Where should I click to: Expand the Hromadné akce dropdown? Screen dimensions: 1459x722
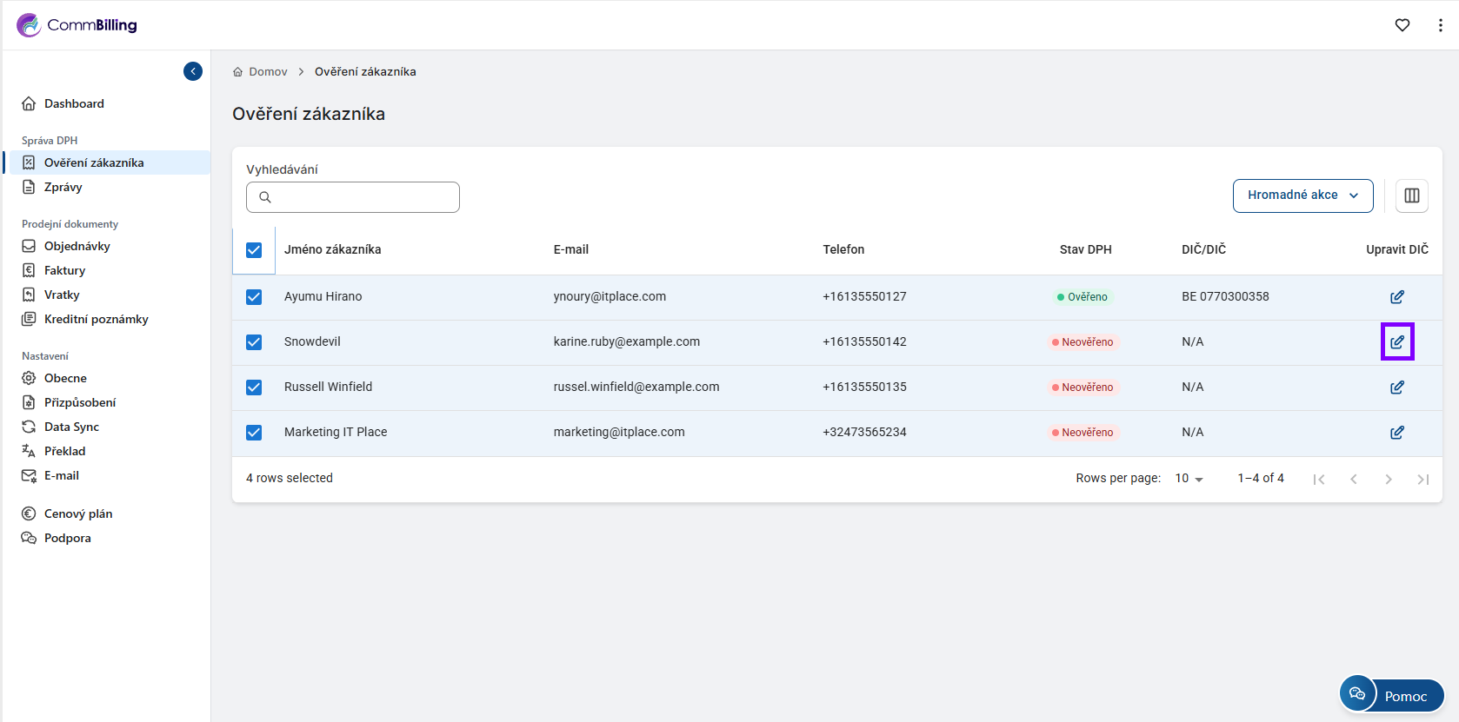1302,195
